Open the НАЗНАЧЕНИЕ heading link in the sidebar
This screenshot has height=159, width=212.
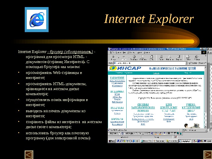[117, 78]
